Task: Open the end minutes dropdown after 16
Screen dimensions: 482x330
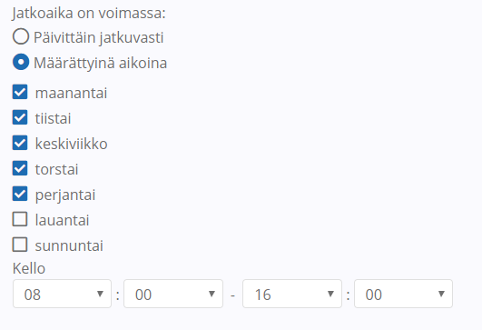Action: (x=403, y=294)
